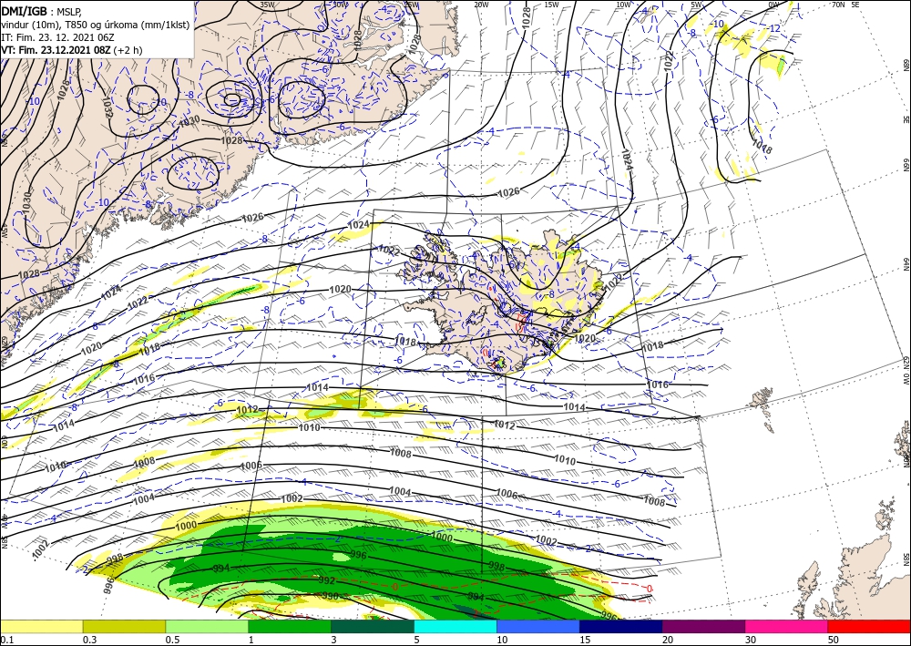
Task: Select the purple 20–30 legend swatch
Action: pyautogui.click(x=703, y=626)
